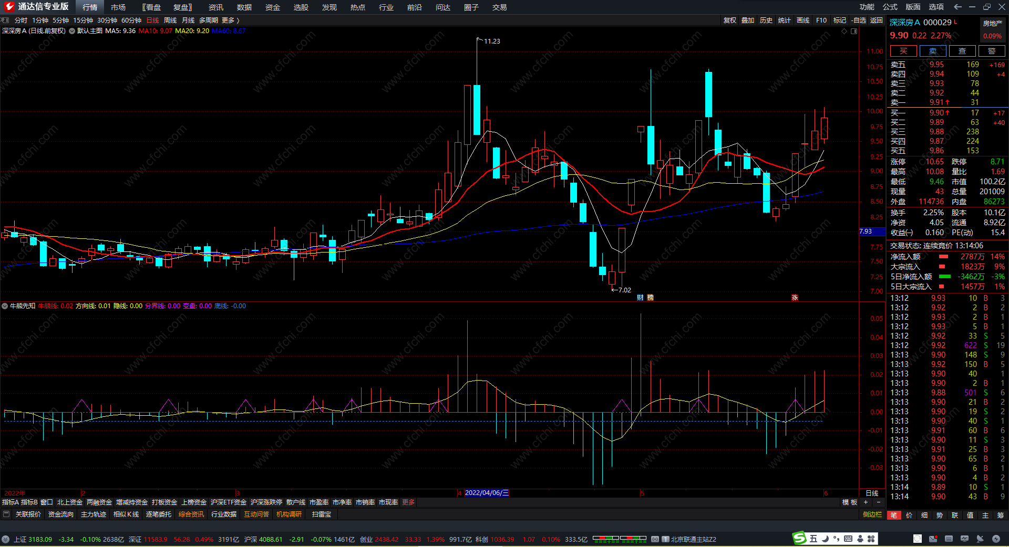This screenshot has width=1009, height=547.
Task: Click the soft keyboard icon in input bar
Action: (x=848, y=539)
